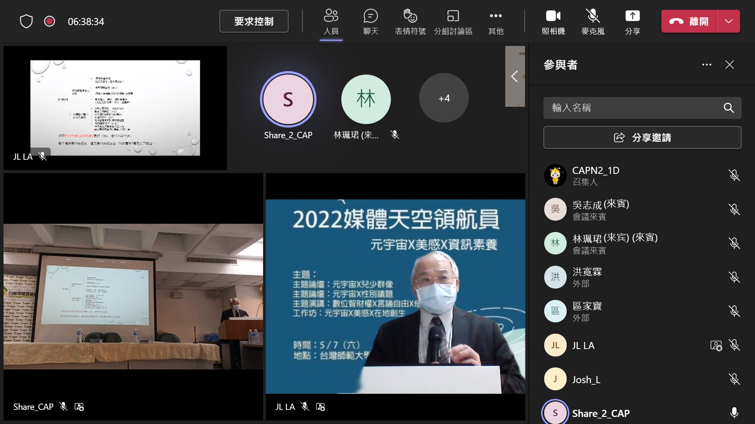Click mic icon for 林珮珺 row
The width and height of the screenshot is (755, 424).
[x=734, y=243]
